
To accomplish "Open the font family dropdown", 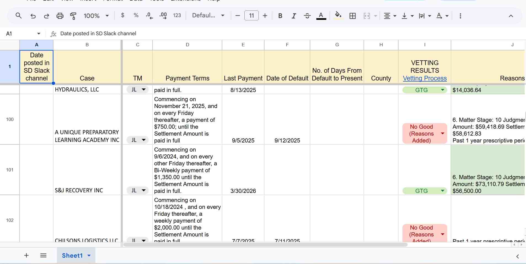I will (208, 15).
